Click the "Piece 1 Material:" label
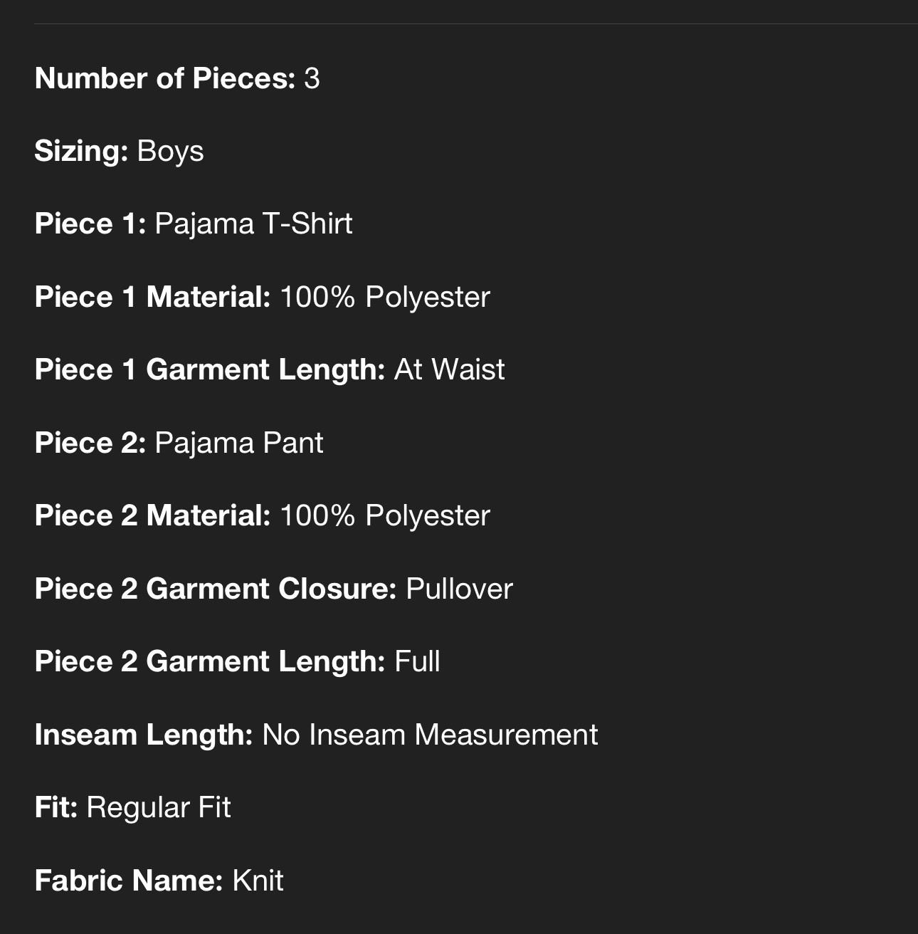 pos(152,297)
